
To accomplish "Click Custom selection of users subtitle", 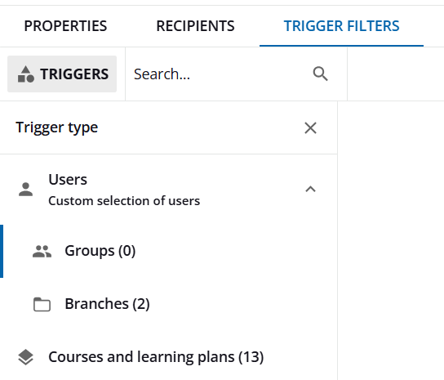I will [x=124, y=201].
